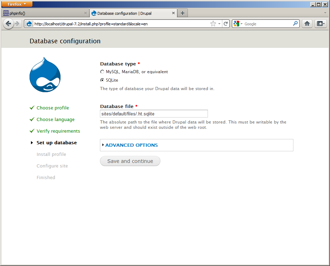Click the browser Back arrow button
This screenshot has height=266, width=330.
pyautogui.click(x=8, y=24)
